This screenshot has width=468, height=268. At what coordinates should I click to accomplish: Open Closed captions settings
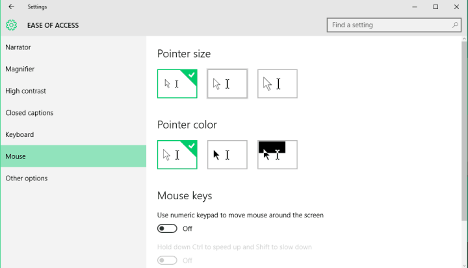point(29,113)
